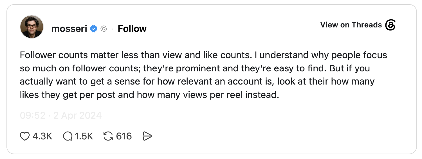Click the gray fediverse icon next to the badge
The width and height of the screenshot is (422, 159).
(x=104, y=29)
